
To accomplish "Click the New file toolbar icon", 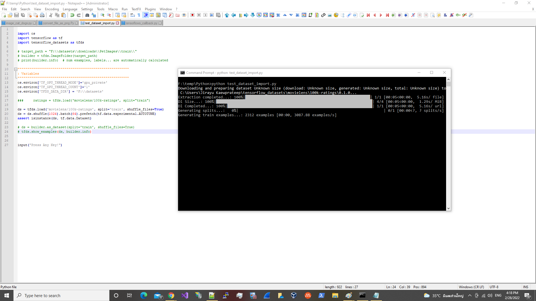I will 4,15.
